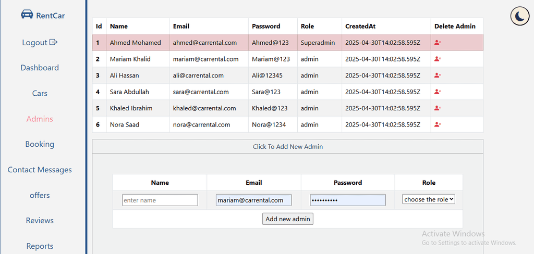Open the Dashboard page in sidebar
534x254 pixels.
pyautogui.click(x=40, y=68)
